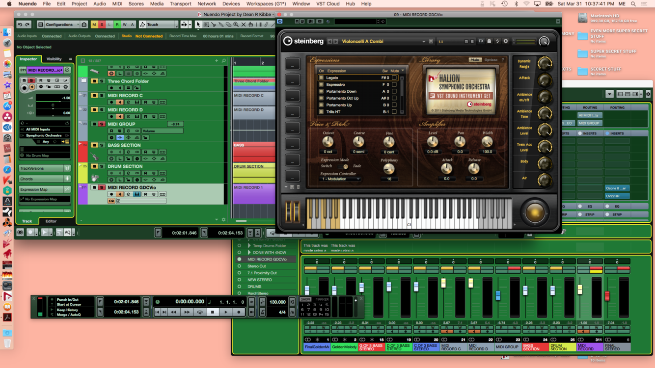This screenshot has width=655, height=368.
Task: Enable Legato expression On checkbox
Action: [x=322, y=78]
